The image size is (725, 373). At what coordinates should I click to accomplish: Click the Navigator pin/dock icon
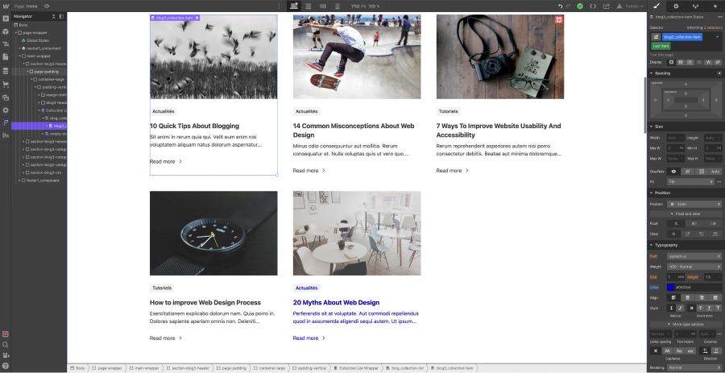click(61, 16)
